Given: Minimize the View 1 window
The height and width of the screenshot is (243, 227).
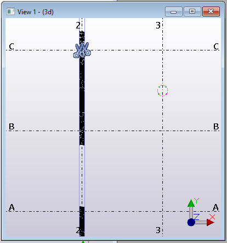Looking at the screenshot, I should 173,12.
